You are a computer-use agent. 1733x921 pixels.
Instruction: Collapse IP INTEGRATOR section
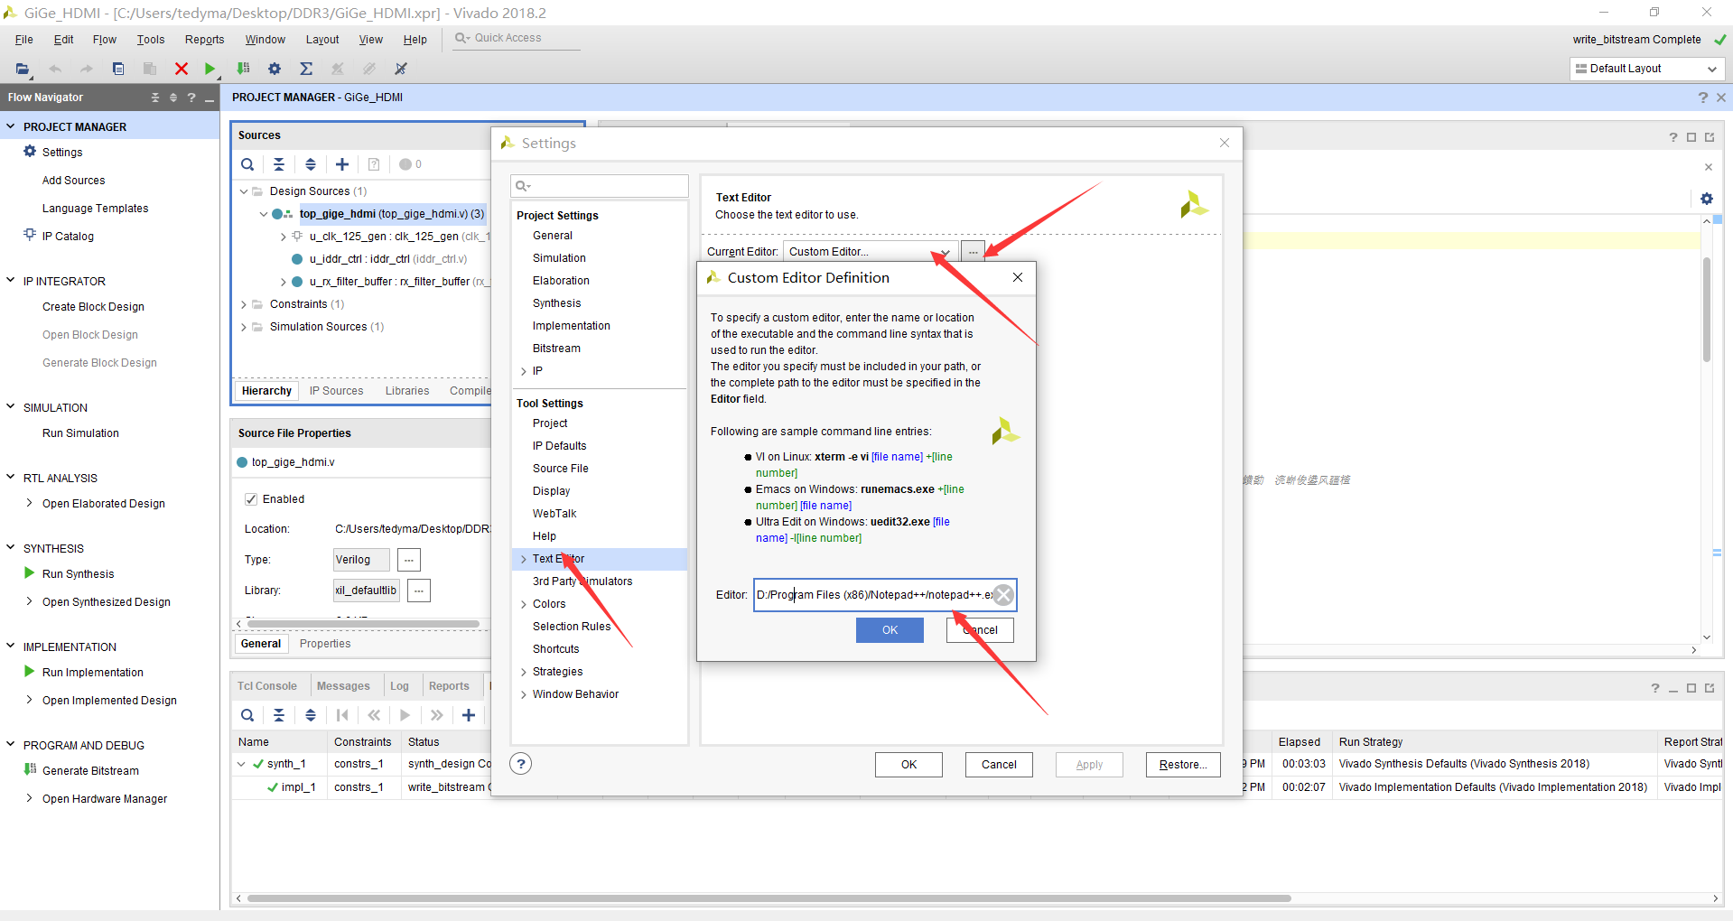[11, 281]
